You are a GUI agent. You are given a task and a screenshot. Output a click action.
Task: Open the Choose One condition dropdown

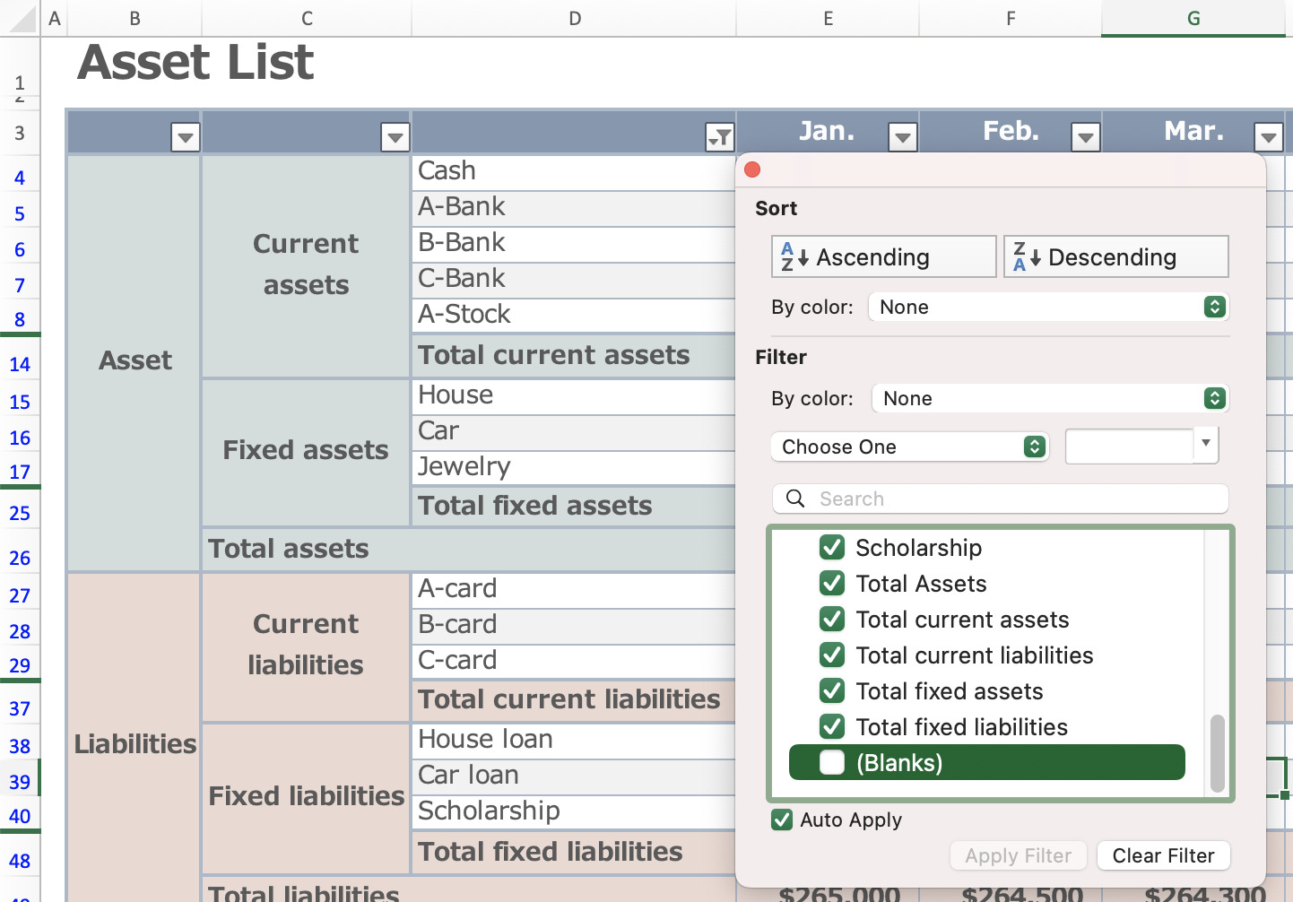click(x=910, y=447)
